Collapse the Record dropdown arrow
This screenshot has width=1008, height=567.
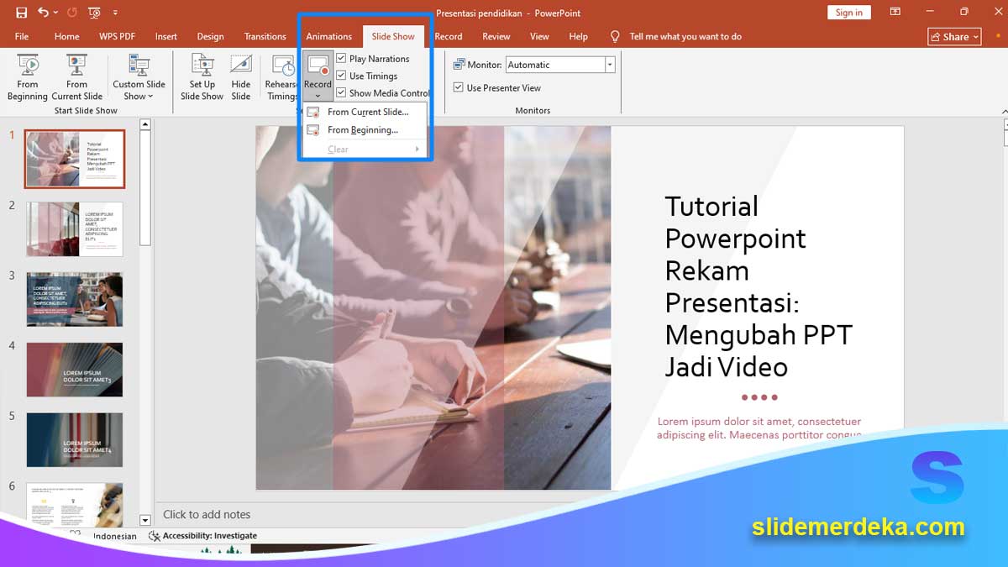tap(318, 96)
